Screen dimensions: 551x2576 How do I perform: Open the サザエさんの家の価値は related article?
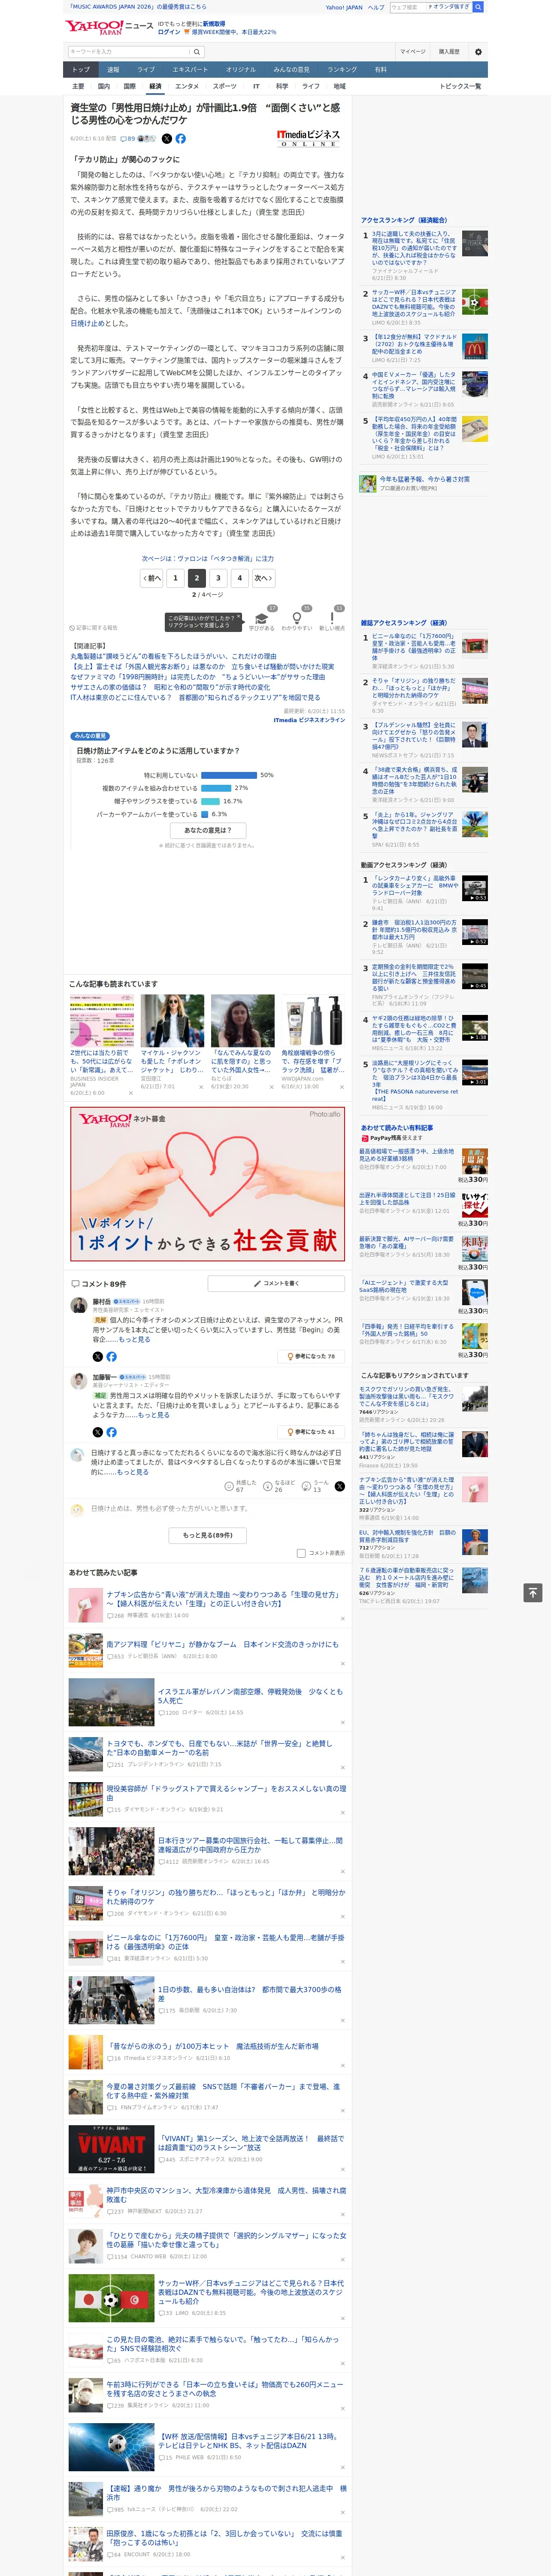[170, 687]
